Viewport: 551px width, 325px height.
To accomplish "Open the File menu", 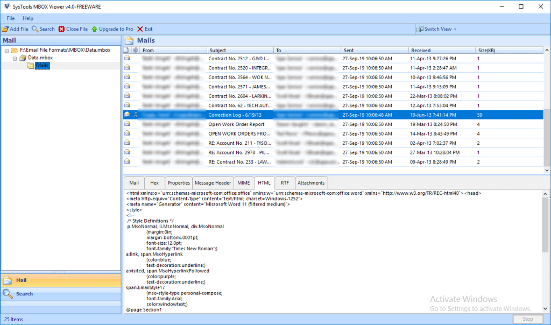I will click(x=11, y=18).
